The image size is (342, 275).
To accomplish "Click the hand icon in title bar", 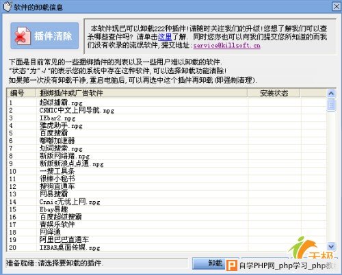I will [8, 7].
